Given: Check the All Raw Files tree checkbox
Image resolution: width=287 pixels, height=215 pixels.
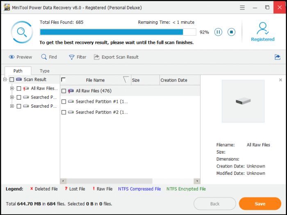Looking at the screenshot, I should tap(19, 88).
